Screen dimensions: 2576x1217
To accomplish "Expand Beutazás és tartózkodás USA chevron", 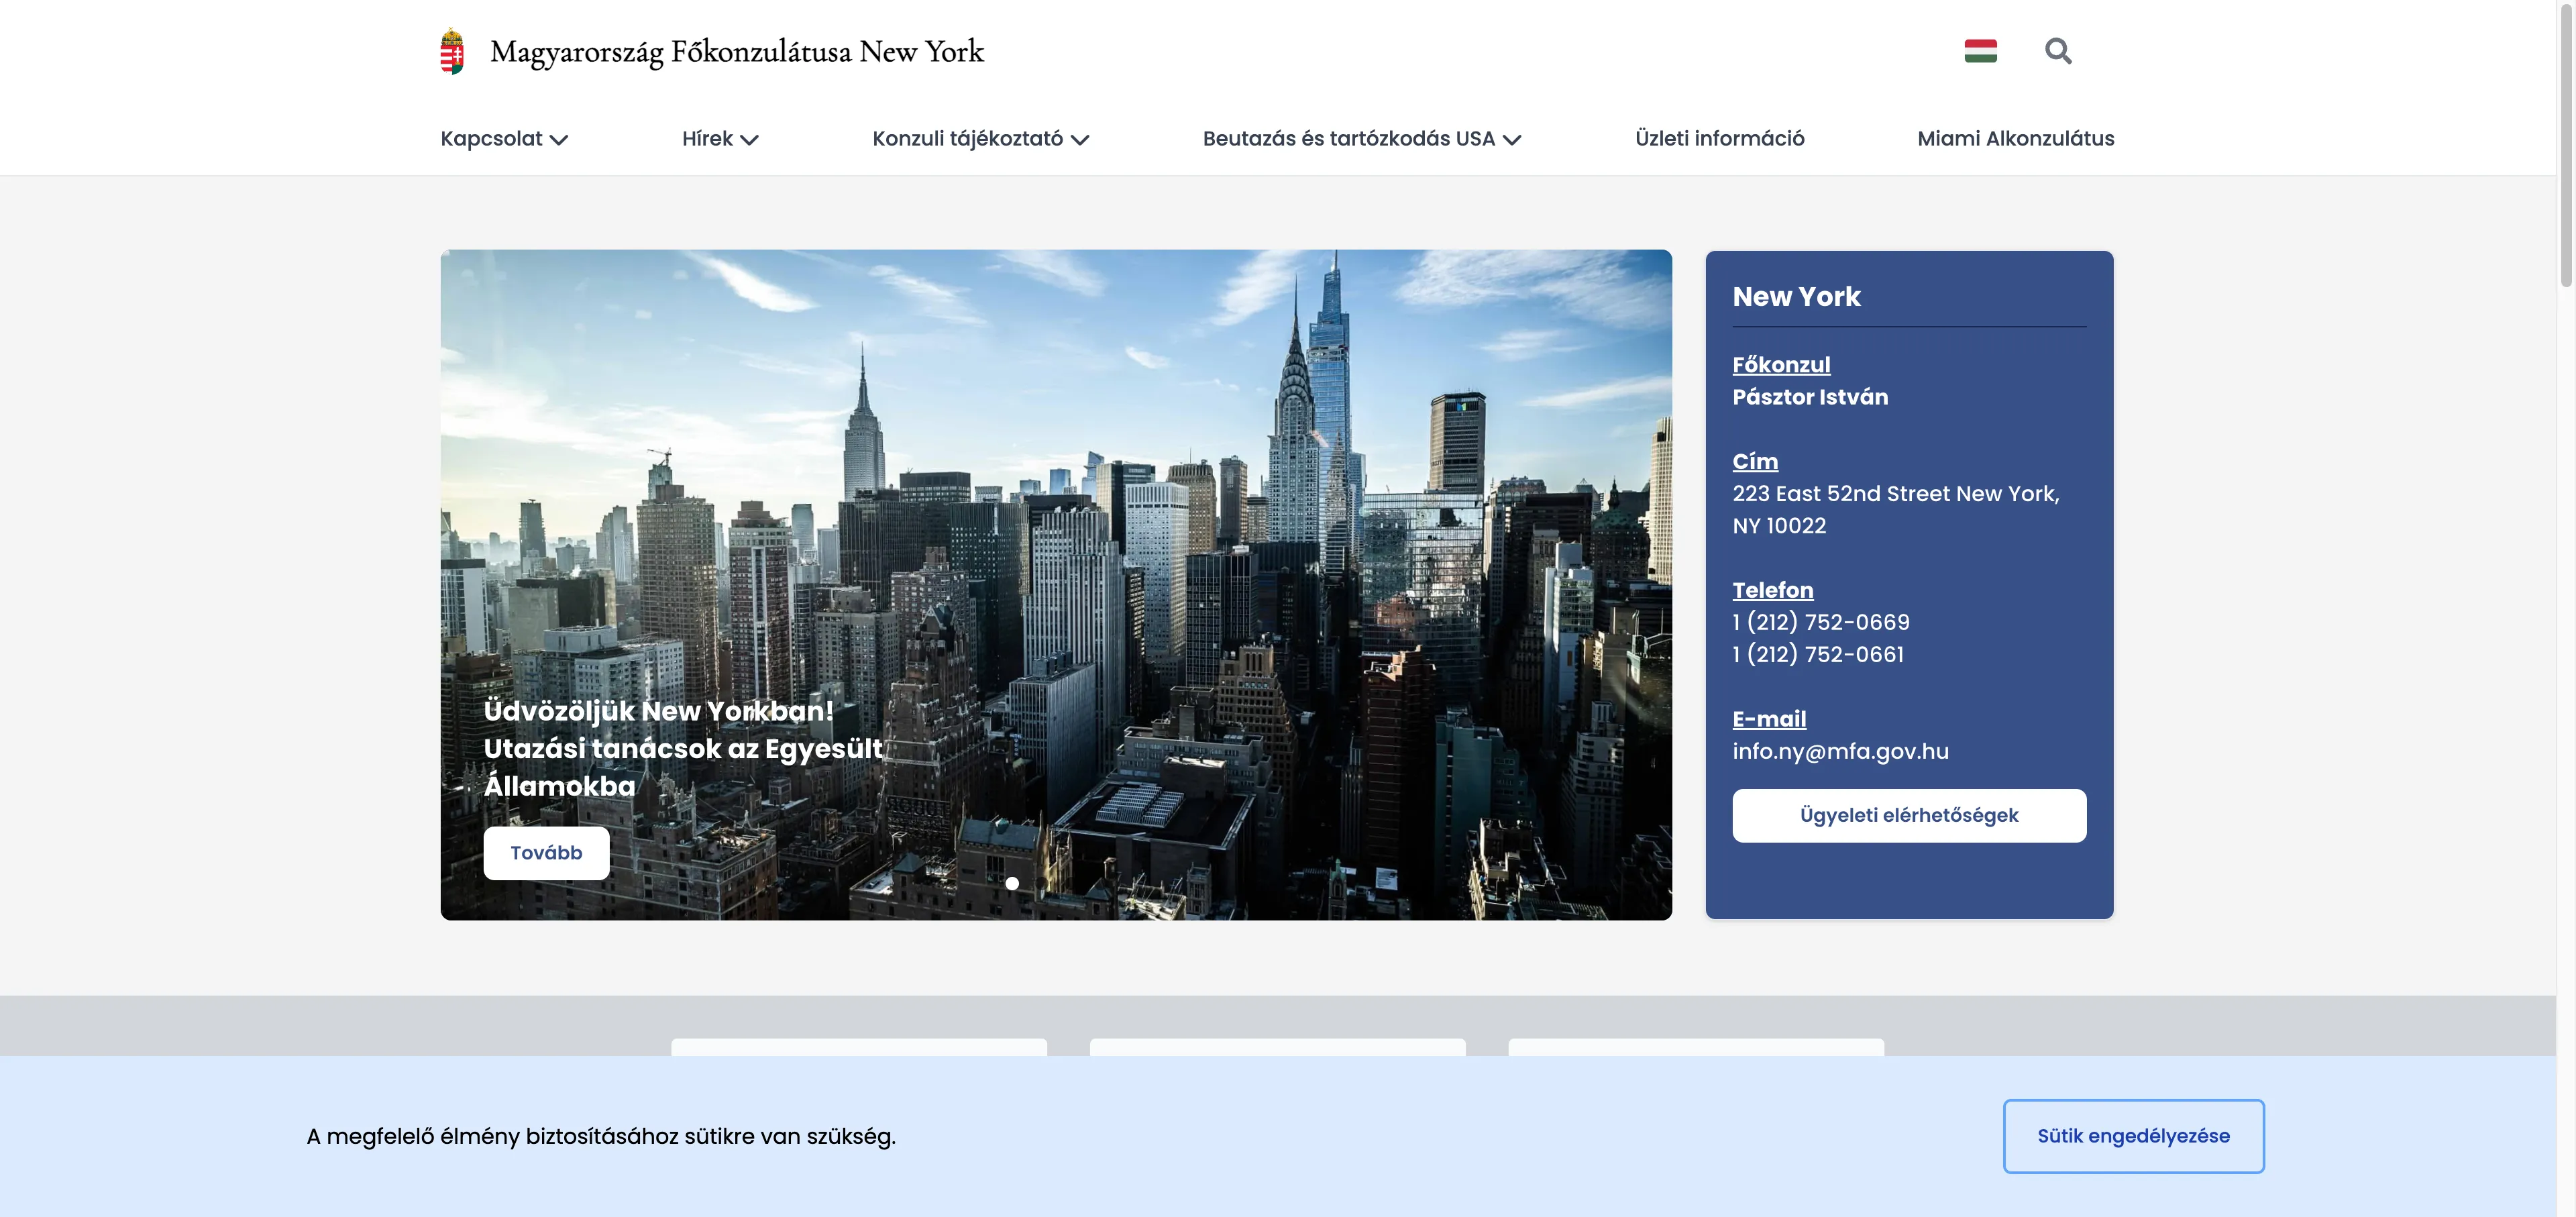I will coord(1512,140).
